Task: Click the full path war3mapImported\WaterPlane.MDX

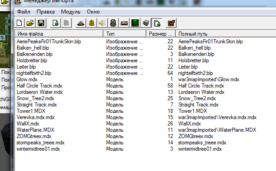Action: (x=217, y=130)
